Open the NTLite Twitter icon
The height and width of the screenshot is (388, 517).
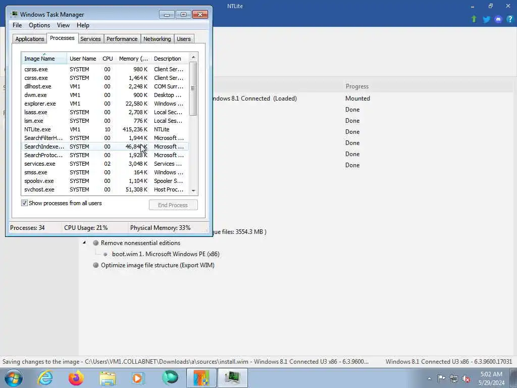[486, 19]
